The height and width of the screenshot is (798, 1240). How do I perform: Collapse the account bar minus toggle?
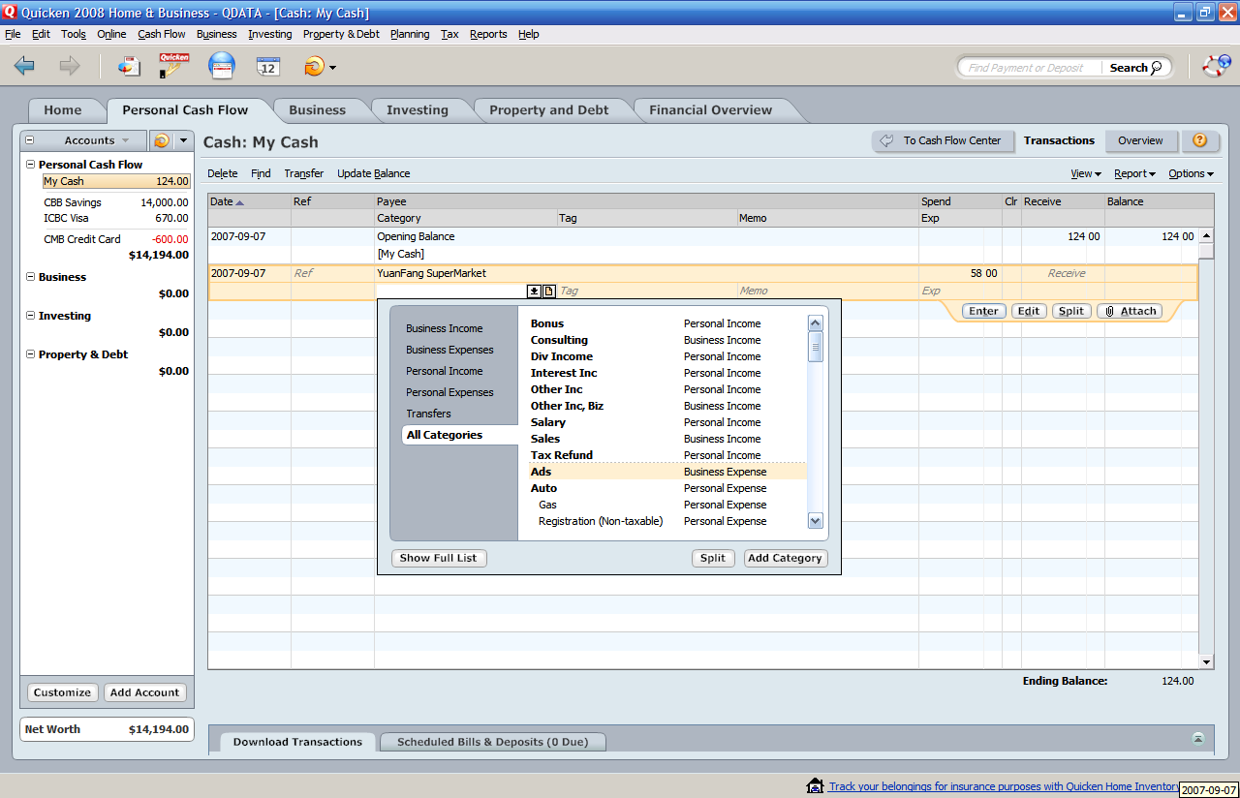click(x=29, y=140)
